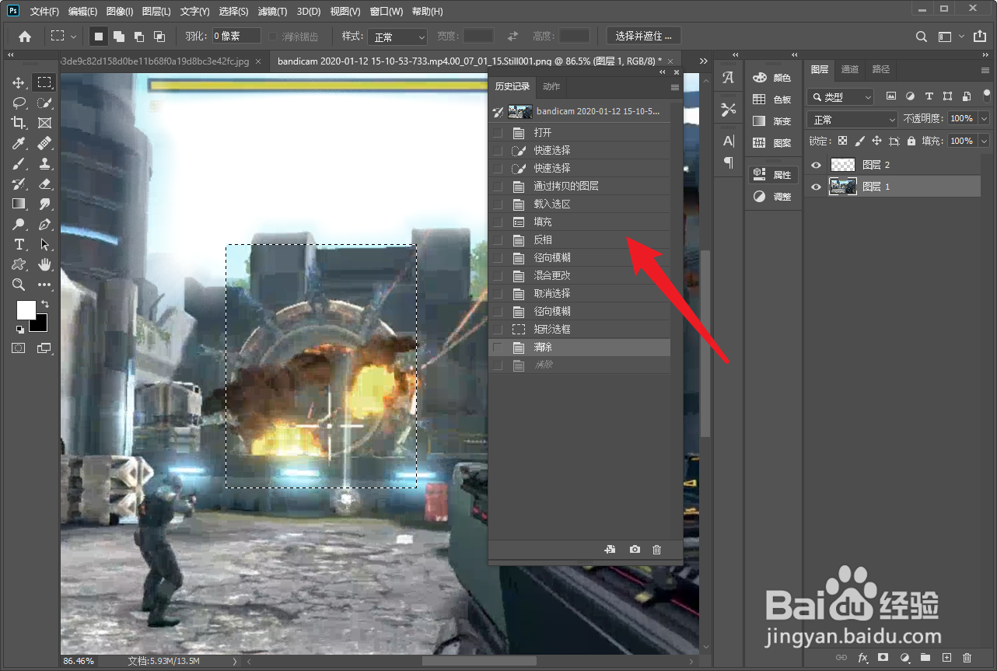Toggle lock all for layer

[x=911, y=142]
